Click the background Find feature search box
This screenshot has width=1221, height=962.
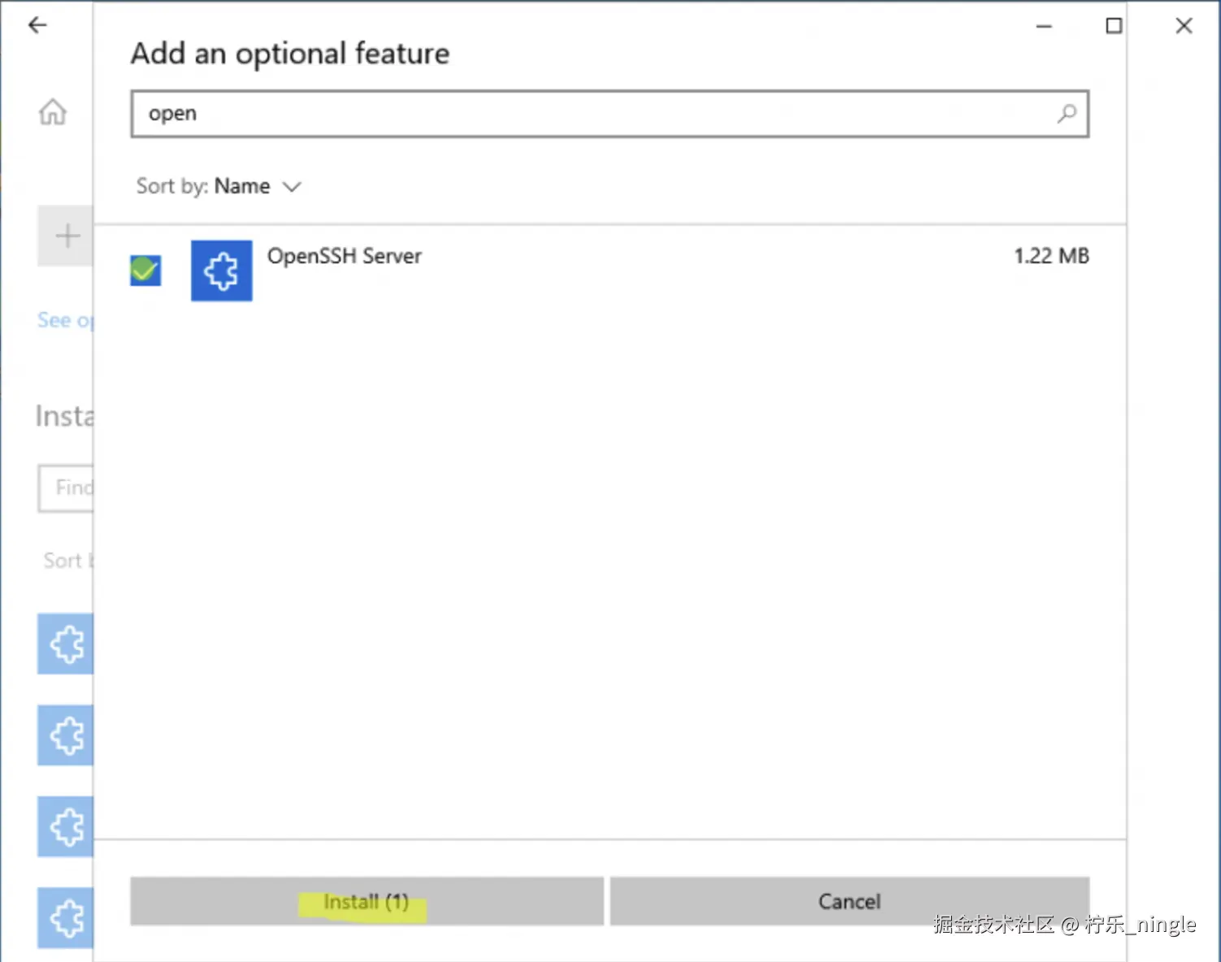[66, 487]
